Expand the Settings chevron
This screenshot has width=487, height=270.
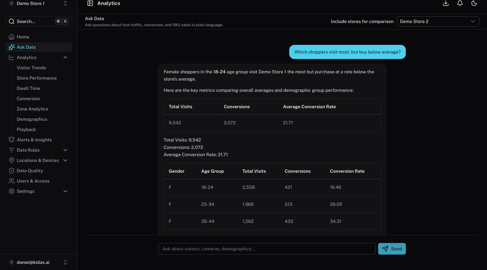coord(65,191)
